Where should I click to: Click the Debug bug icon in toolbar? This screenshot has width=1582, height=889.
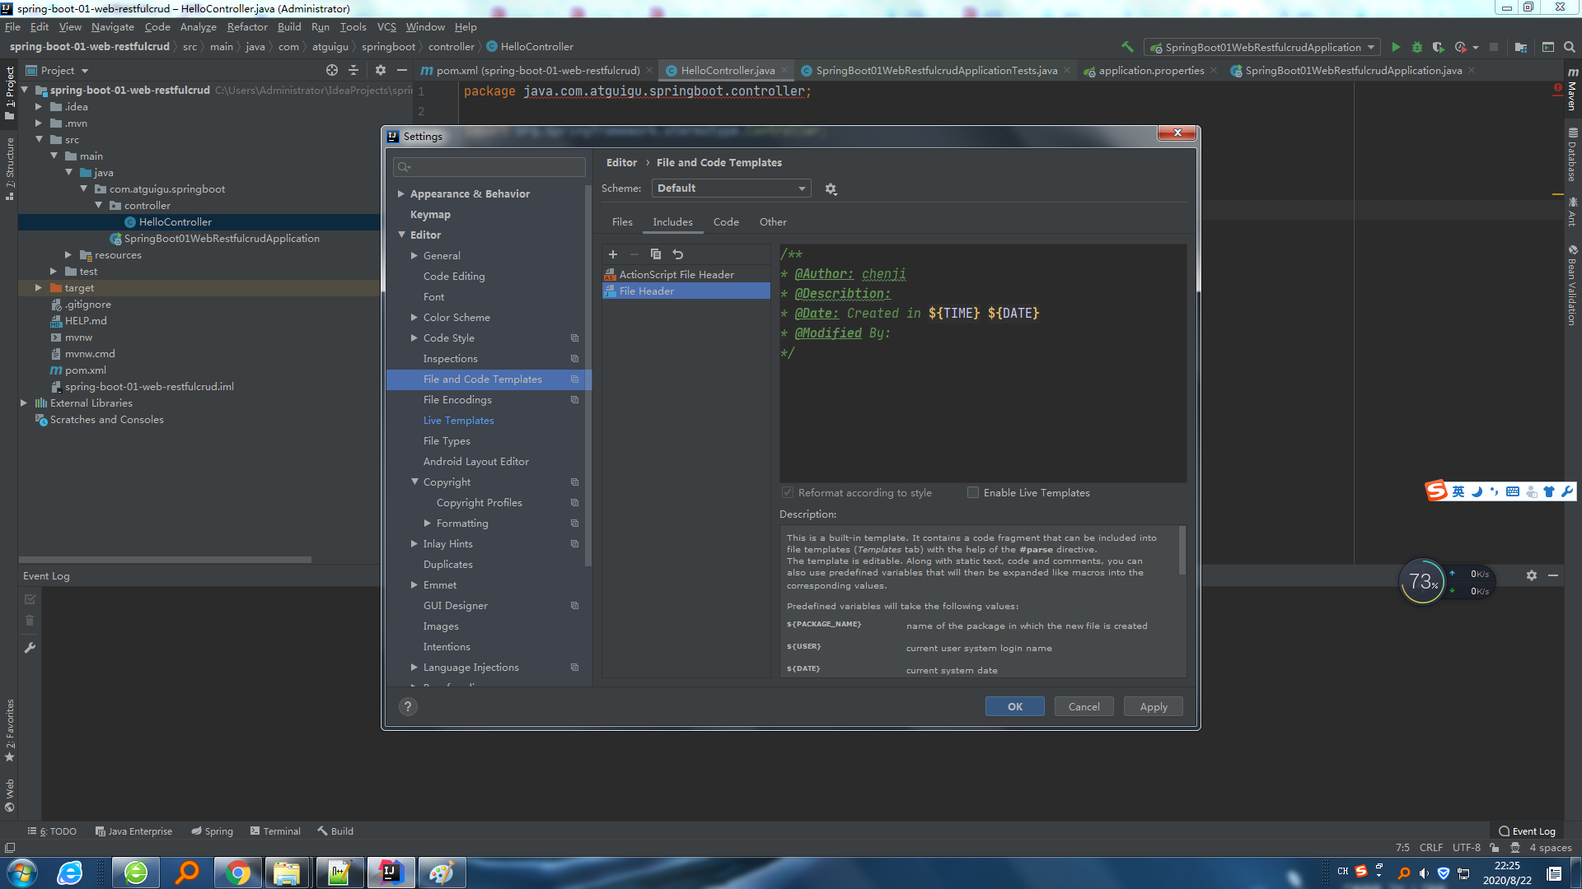pyautogui.click(x=1417, y=47)
